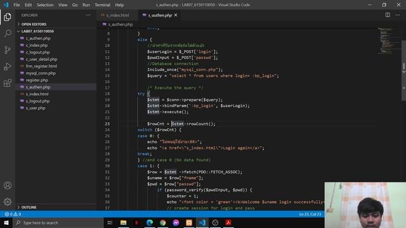This screenshot has width=406, height=228.
Task: Open Messenger from taskbar
Action: click(x=176, y=222)
